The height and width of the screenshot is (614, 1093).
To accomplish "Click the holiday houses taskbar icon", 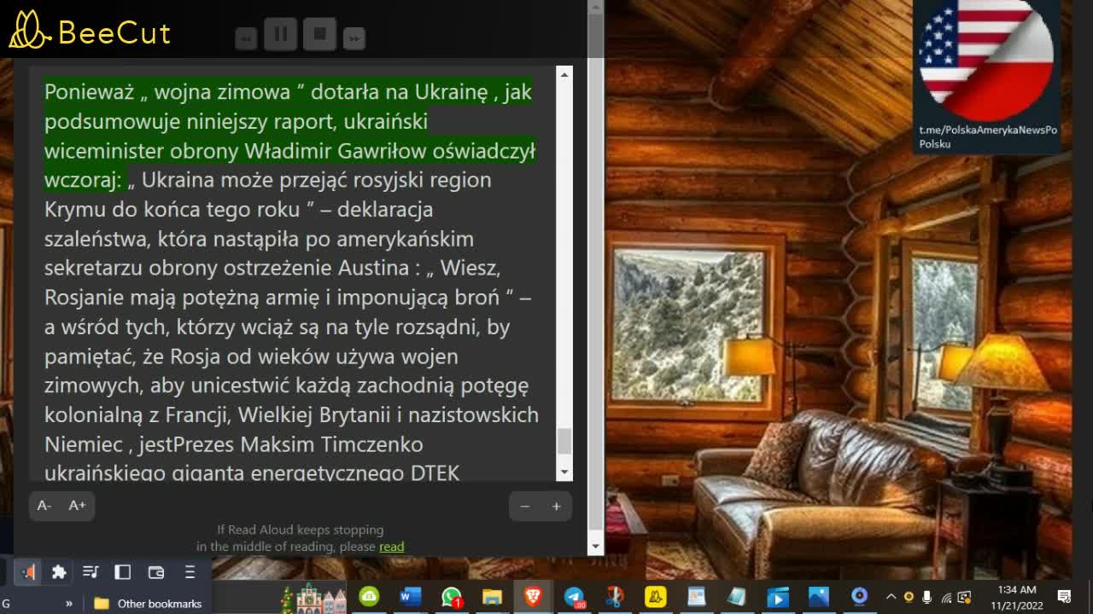I will [x=313, y=598].
